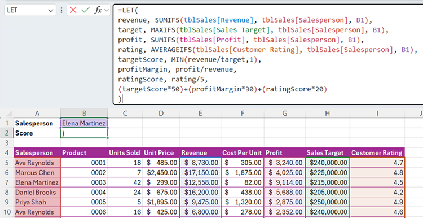Select column D header
The width and height of the screenshot is (423, 218).
coord(161,113)
